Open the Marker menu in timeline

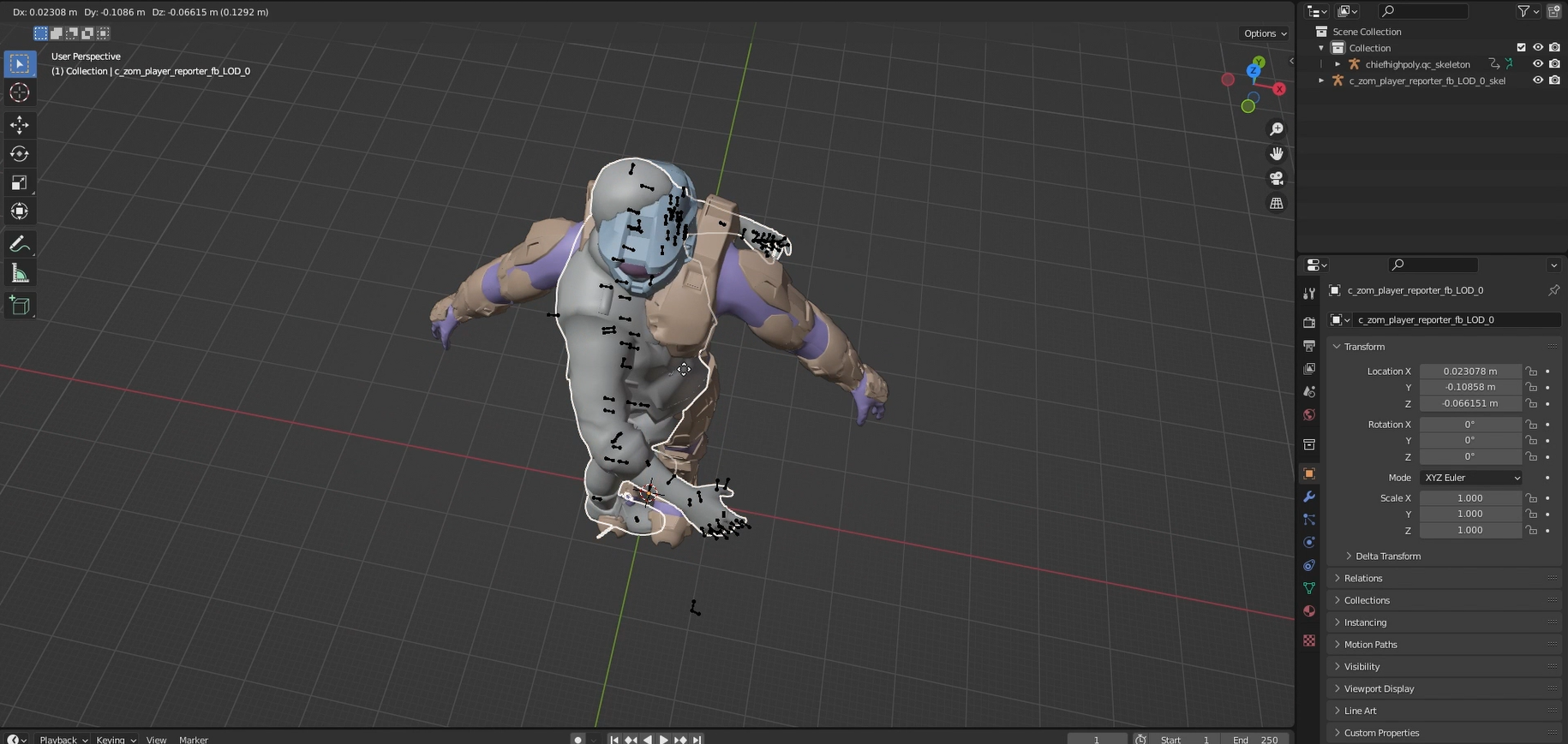[x=193, y=739]
